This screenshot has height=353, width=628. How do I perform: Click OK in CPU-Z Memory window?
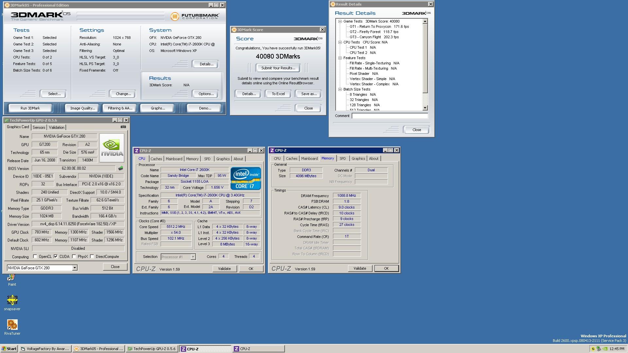pos(386,268)
